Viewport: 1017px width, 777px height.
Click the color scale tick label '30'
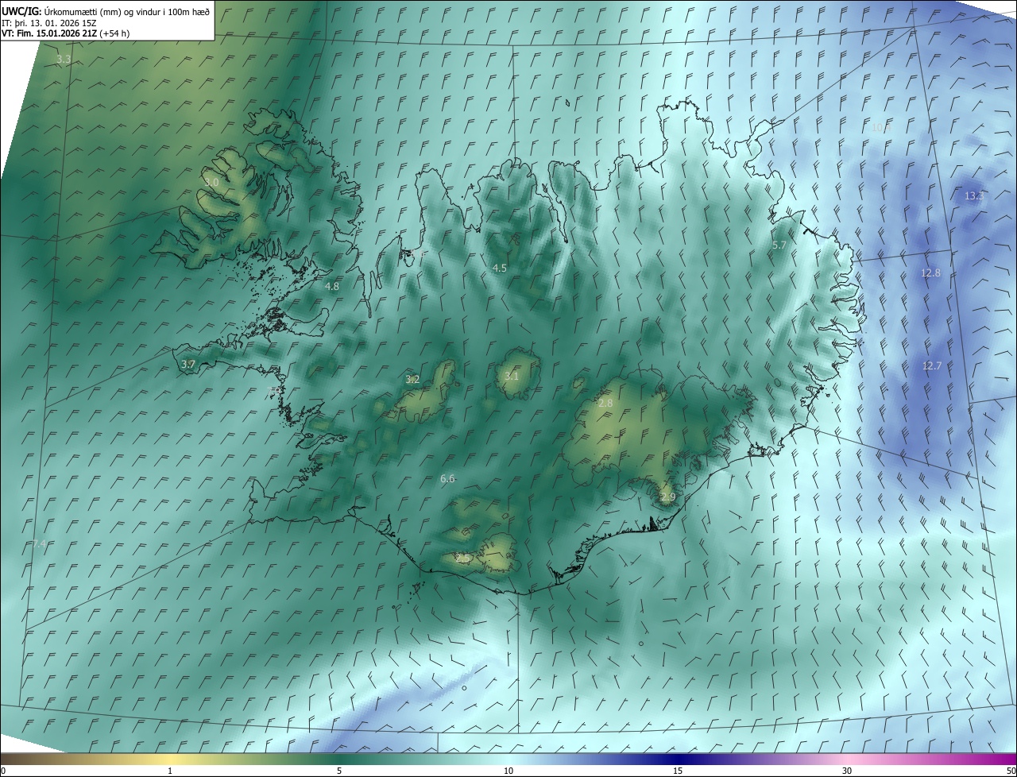click(847, 771)
